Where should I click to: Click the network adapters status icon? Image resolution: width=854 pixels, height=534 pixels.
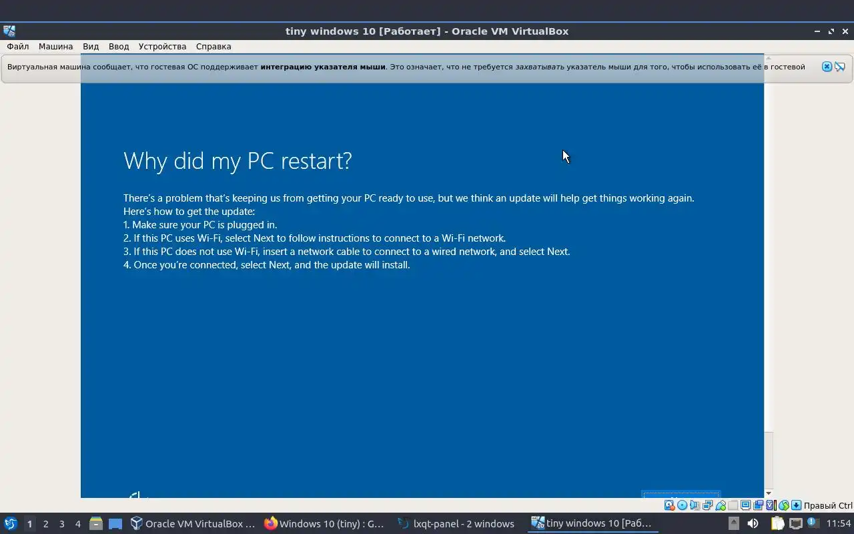(x=707, y=505)
